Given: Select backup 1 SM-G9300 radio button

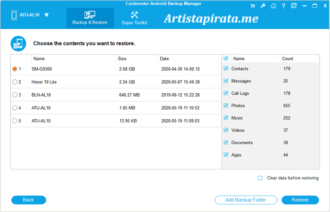Looking at the screenshot, I should pyautogui.click(x=15, y=69).
